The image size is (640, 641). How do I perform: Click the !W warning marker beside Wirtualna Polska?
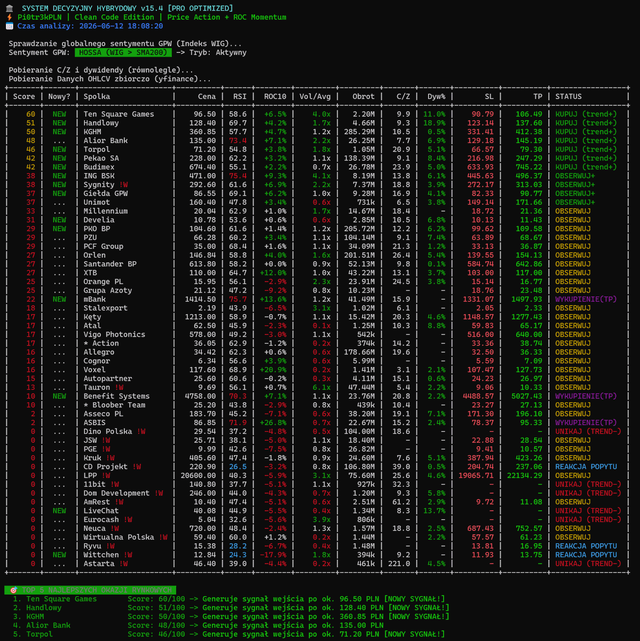pyautogui.click(x=163, y=537)
